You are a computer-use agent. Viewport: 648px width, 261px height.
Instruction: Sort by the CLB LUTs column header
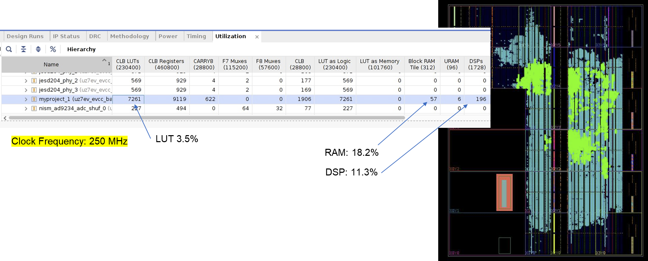pos(128,64)
